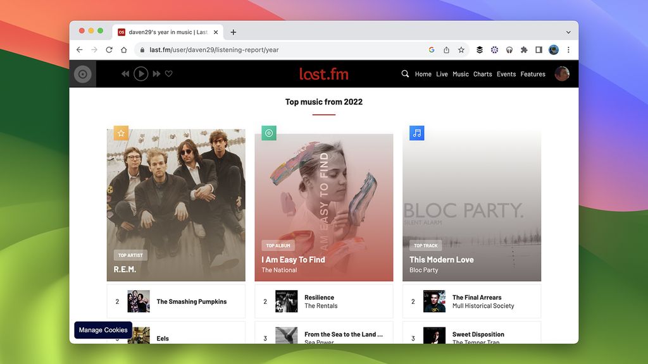
Task: Open the three-dot Chrome menu
Action: 568,49
